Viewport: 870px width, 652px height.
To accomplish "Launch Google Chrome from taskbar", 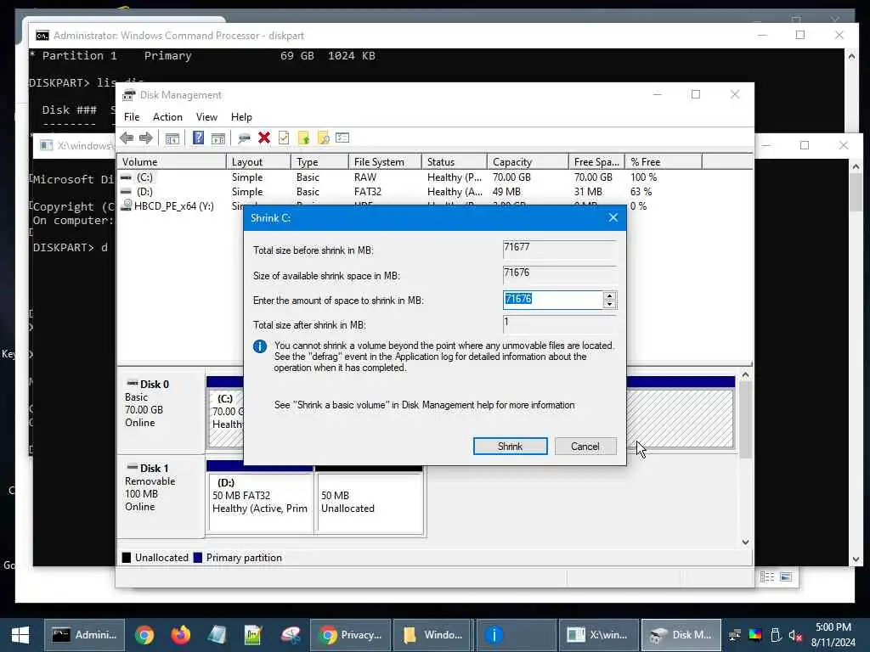I will (144, 635).
